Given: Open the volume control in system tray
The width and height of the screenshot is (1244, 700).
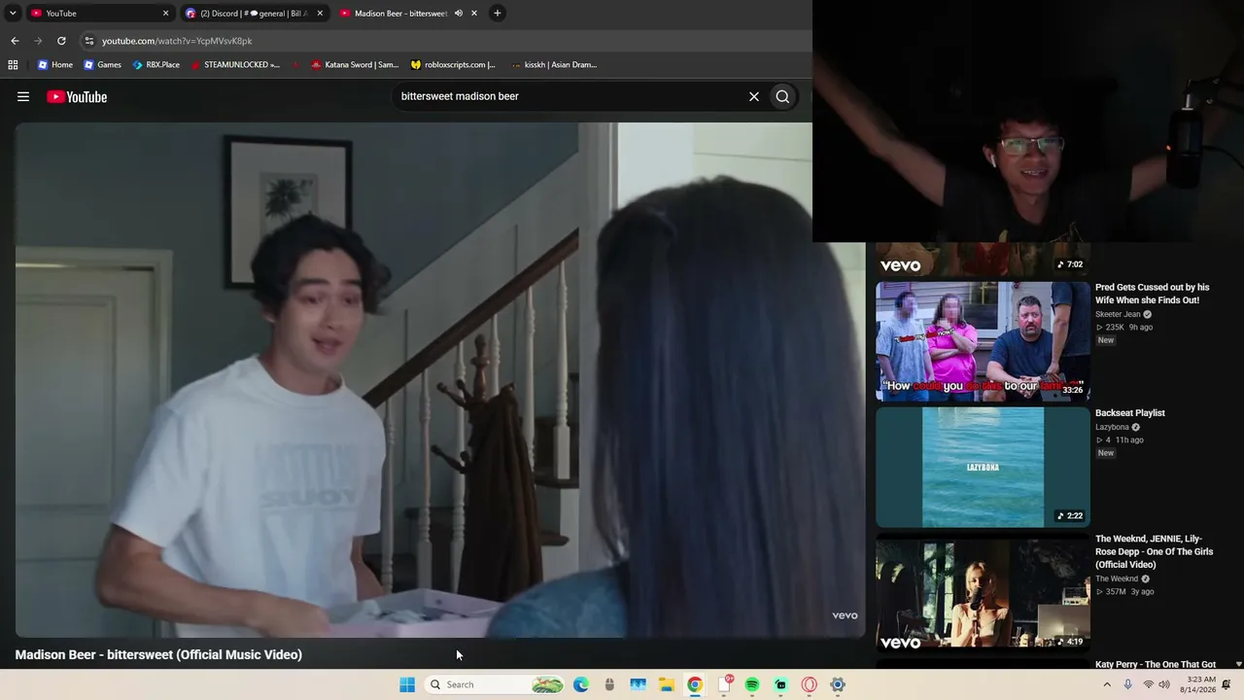Looking at the screenshot, I should tap(1164, 684).
